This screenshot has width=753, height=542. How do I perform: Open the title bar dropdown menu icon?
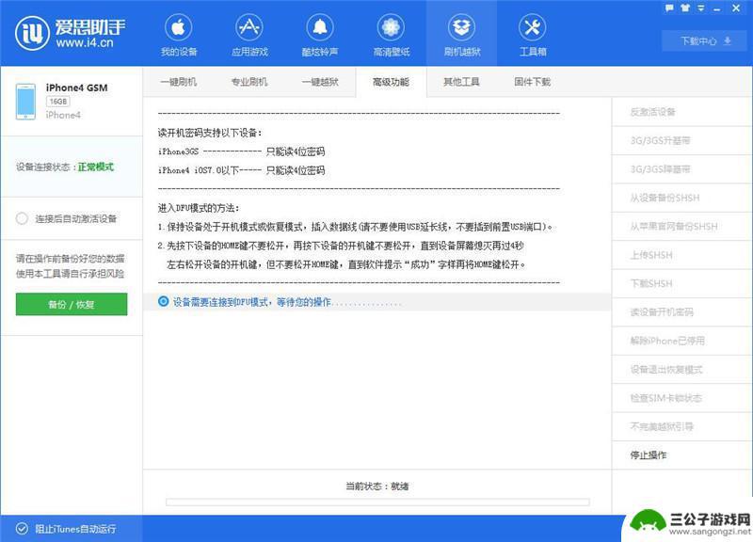[x=701, y=8]
